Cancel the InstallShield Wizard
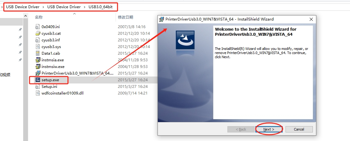The height and width of the screenshot is (141, 350). [299, 129]
